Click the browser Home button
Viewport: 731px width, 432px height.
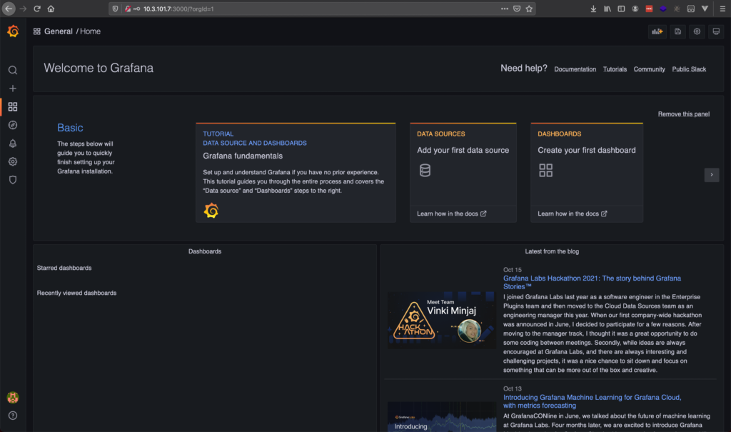click(51, 9)
